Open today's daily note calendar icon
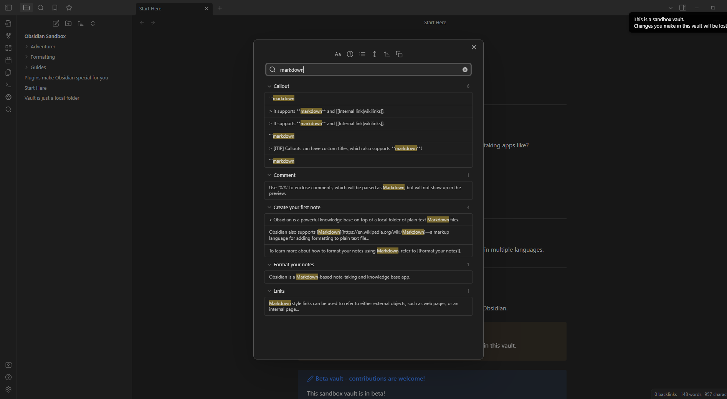Viewport: 727px width, 399px height. (8, 60)
